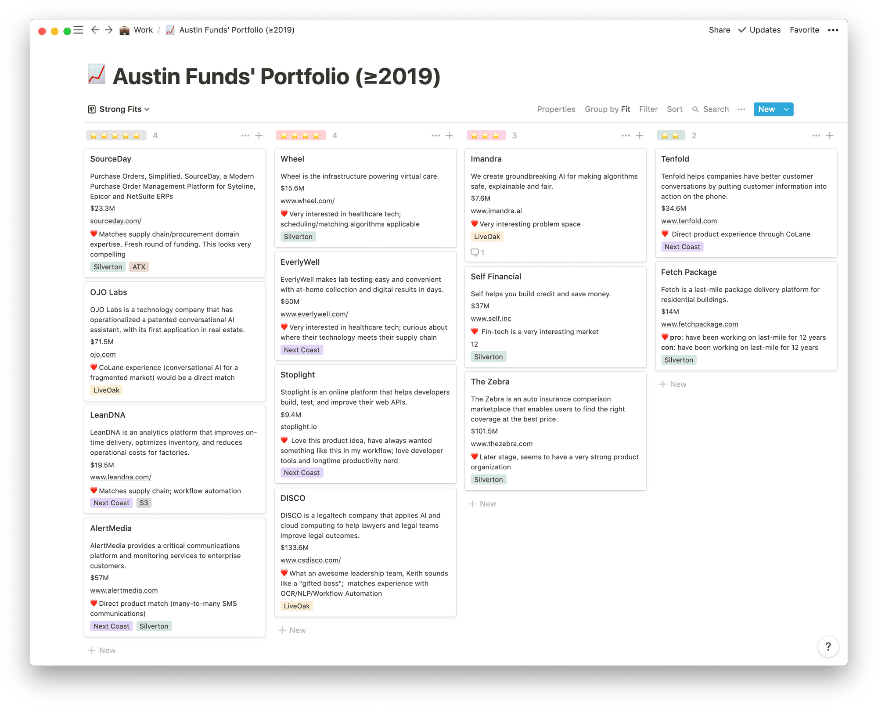Open the help question mark button
The height and width of the screenshot is (708, 878).
point(828,647)
